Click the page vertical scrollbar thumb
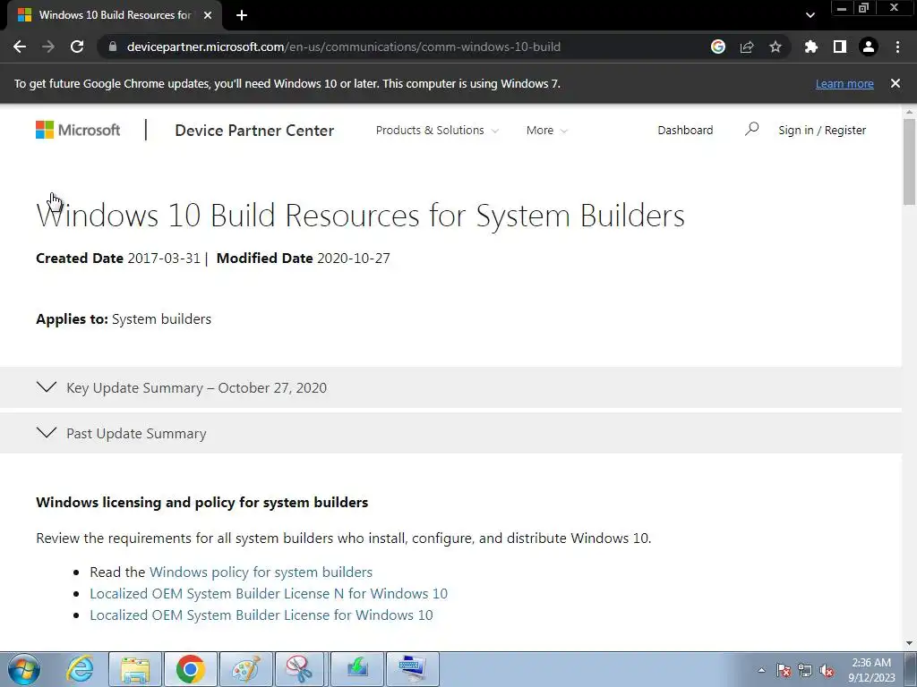The height and width of the screenshot is (687, 917). (x=909, y=161)
